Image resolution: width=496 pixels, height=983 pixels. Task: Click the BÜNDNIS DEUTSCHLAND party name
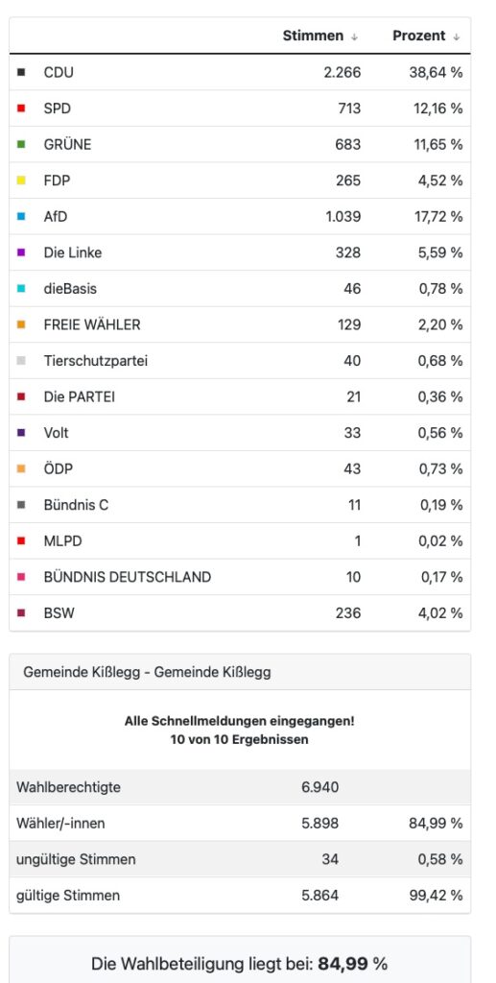(128, 577)
